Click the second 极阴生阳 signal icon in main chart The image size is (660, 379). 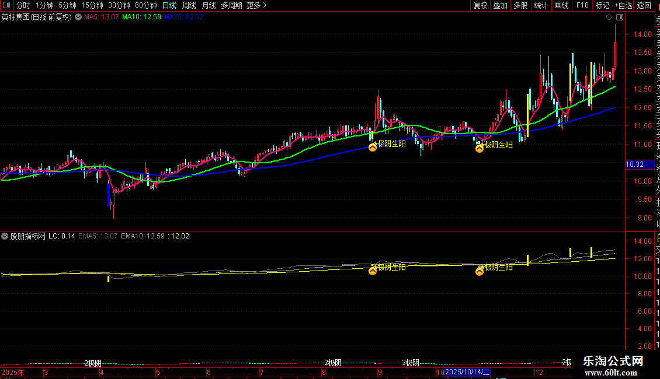point(480,148)
